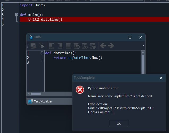169x133 pixels.
Task: Click the comment selected lines icon
Action: coord(68,46)
